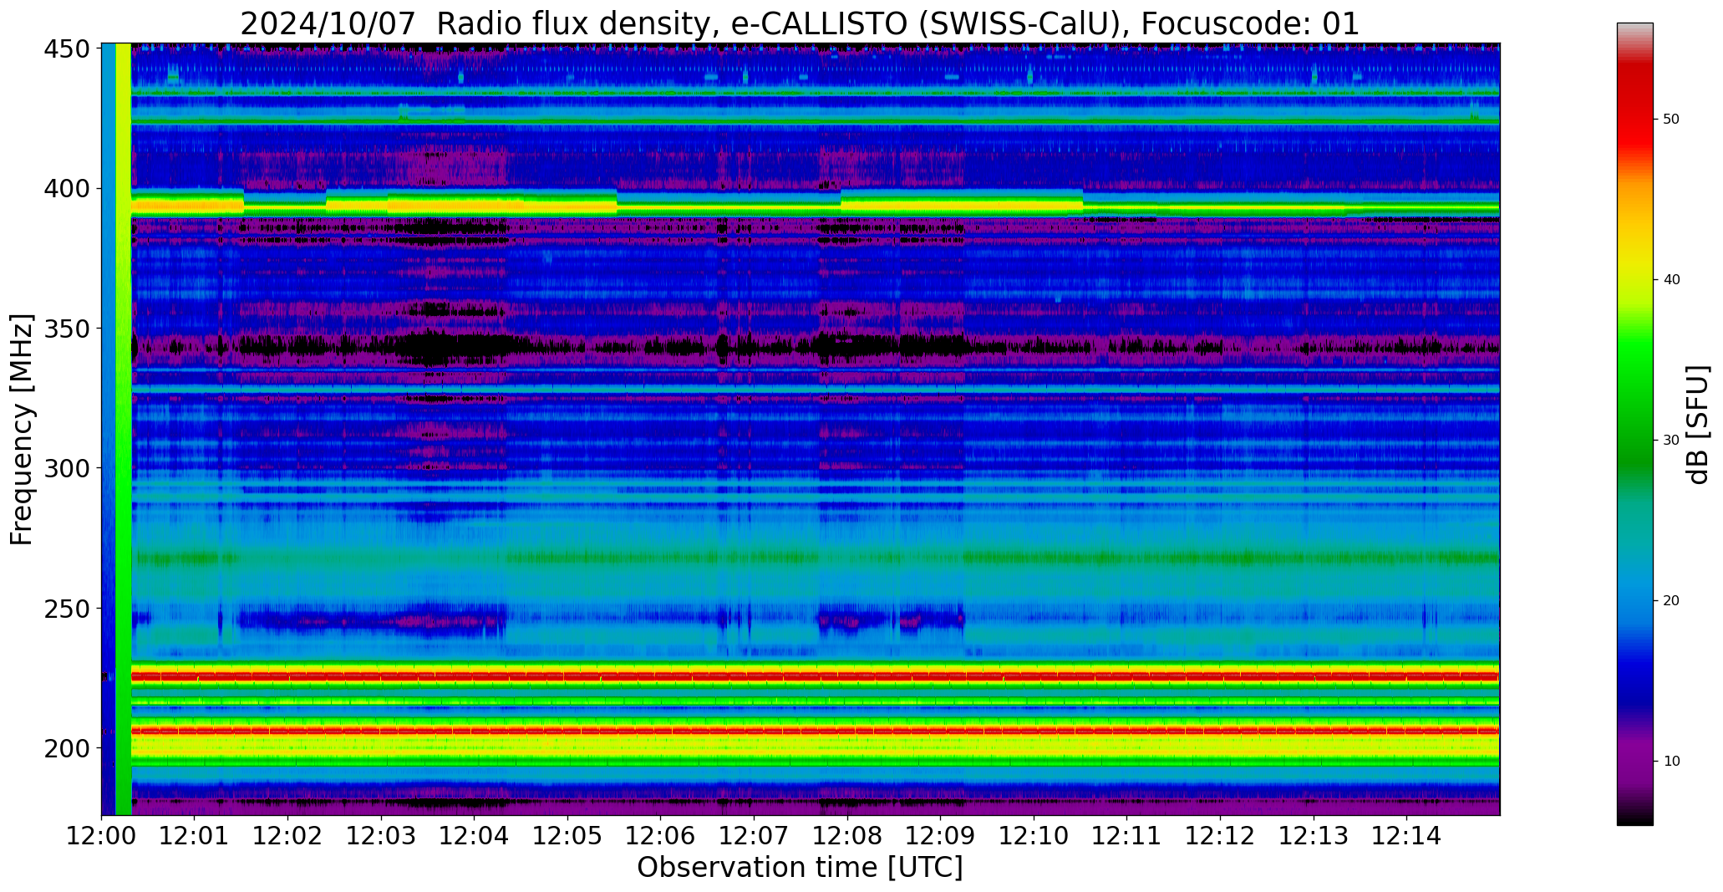This screenshot has width=1723, height=892.
Task: Click the 12:12 time tick label
Action: pyautogui.click(x=1220, y=835)
